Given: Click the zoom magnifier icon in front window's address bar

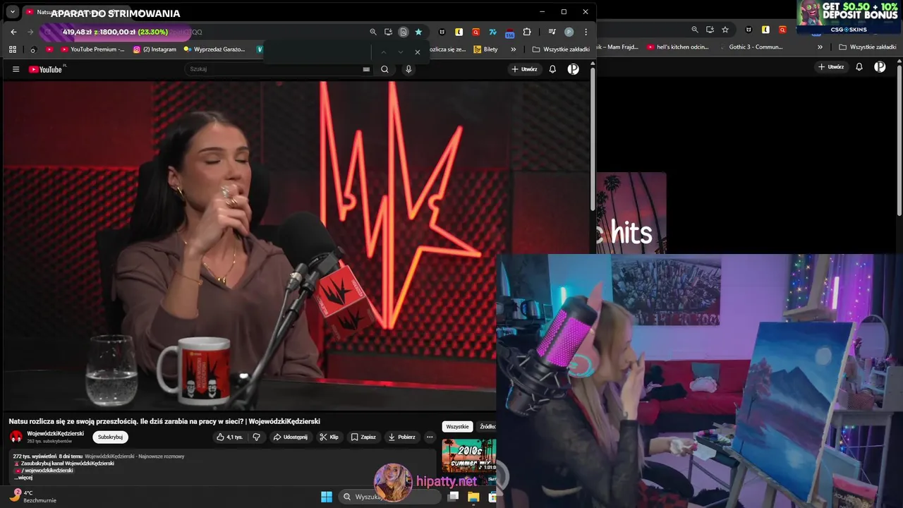Looking at the screenshot, I should point(373,32).
